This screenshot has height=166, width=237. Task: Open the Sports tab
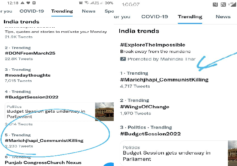point(109,11)
